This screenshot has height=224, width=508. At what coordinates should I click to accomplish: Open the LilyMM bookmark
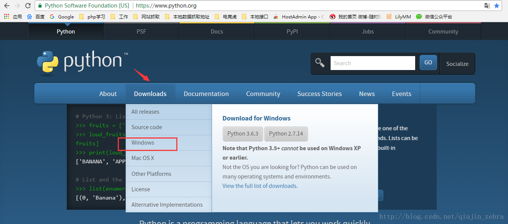[x=399, y=17]
